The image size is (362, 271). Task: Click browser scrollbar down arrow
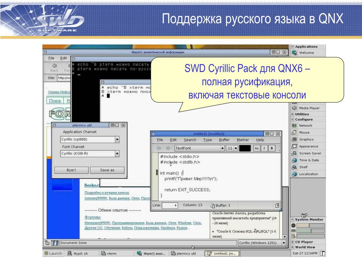(x=285, y=237)
